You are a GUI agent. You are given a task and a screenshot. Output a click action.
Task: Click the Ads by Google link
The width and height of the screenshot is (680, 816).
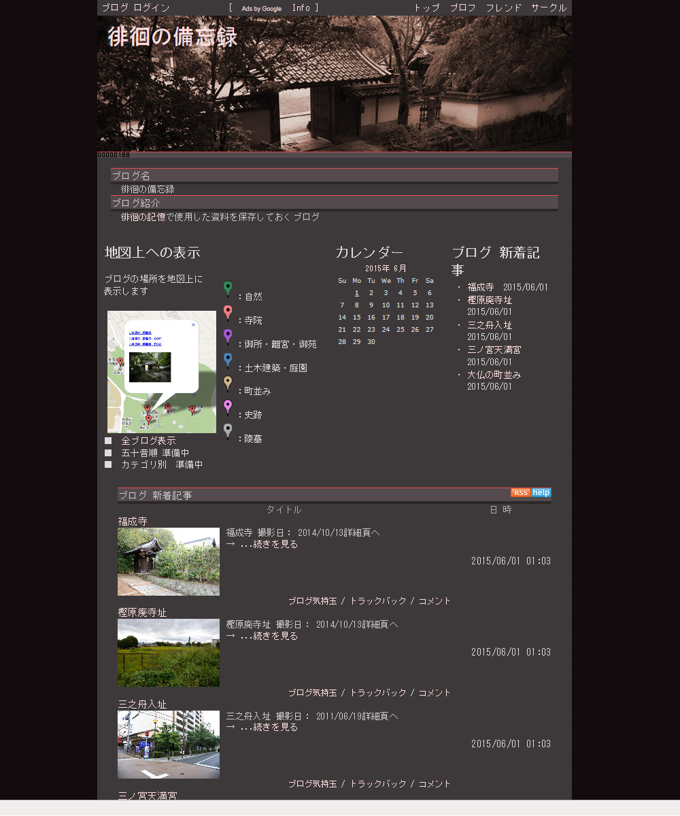[262, 9]
